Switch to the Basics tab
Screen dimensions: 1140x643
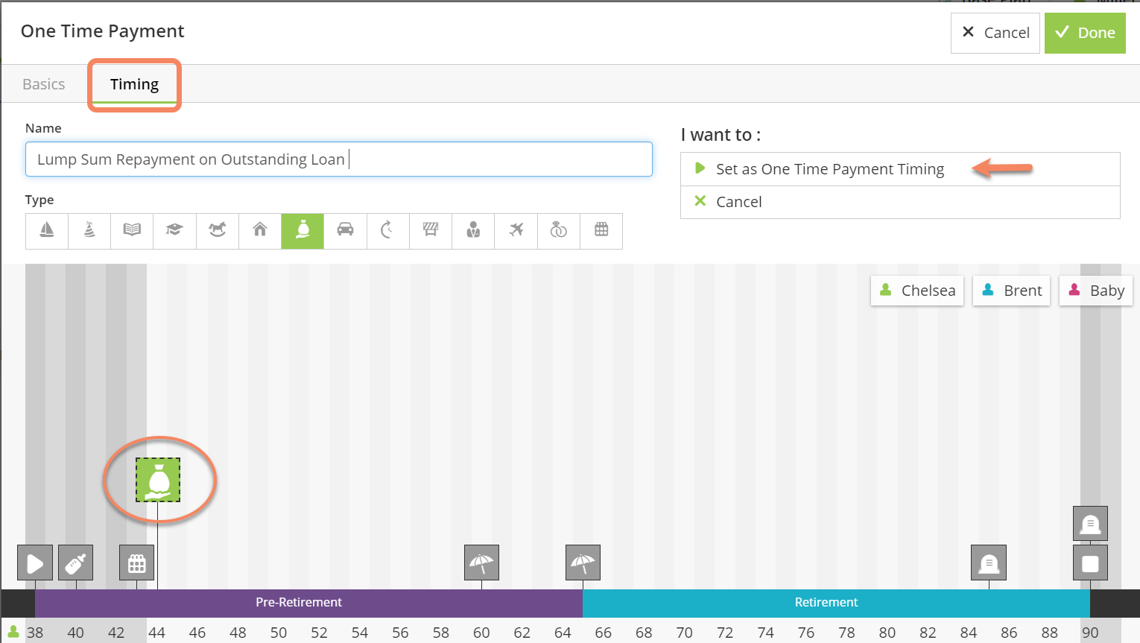pyautogui.click(x=44, y=84)
